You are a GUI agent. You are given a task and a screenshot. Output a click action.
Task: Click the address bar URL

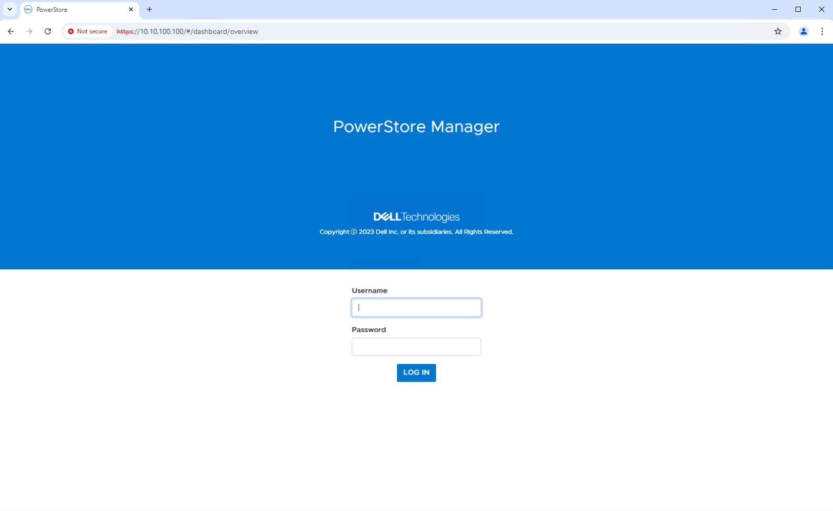click(187, 31)
